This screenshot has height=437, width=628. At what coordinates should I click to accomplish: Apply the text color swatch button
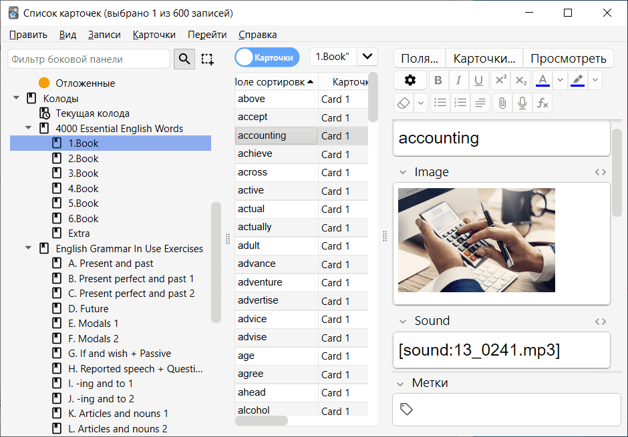tap(542, 81)
